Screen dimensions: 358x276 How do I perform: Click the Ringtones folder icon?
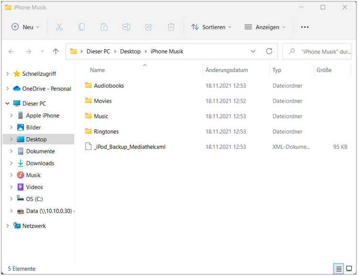tap(88, 131)
